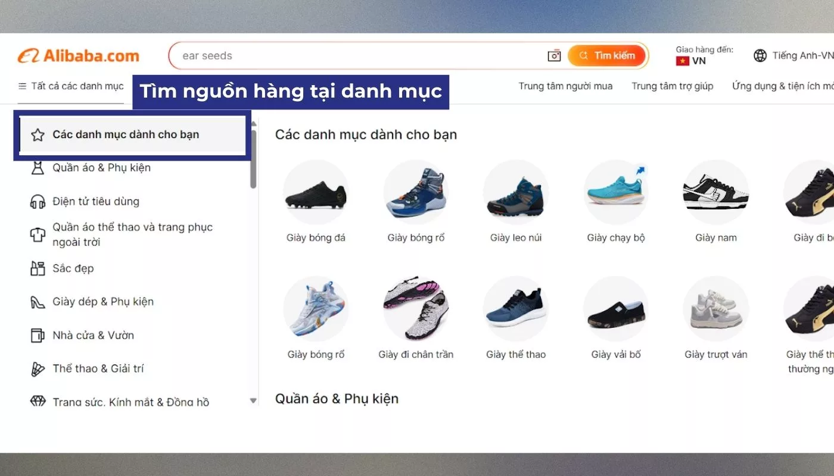The width and height of the screenshot is (834, 476).
Task: Expand the category list with the down chevron
Action: pos(253,400)
